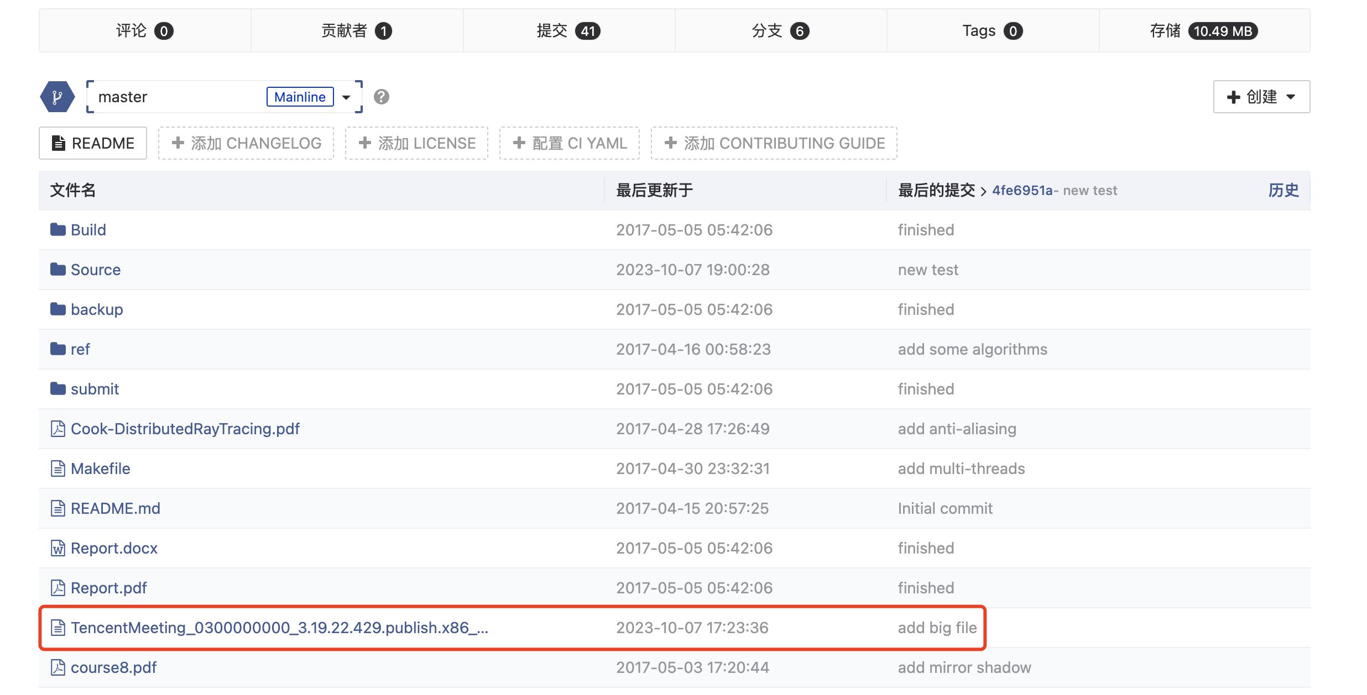Click the Mainline badge on branch selector

pos(300,97)
